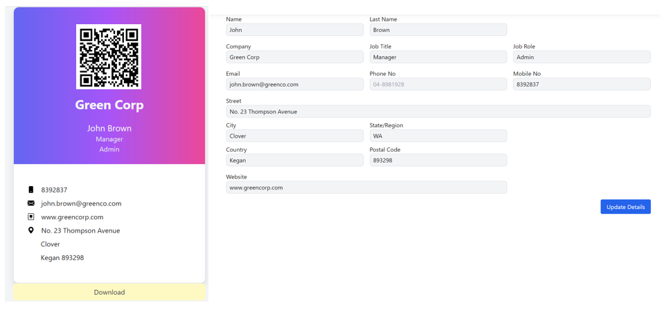Image resolution: width=660 pixels, height=310 pixels.
Task: Focus the Name field containing John
Action: (x=294, y=30)
